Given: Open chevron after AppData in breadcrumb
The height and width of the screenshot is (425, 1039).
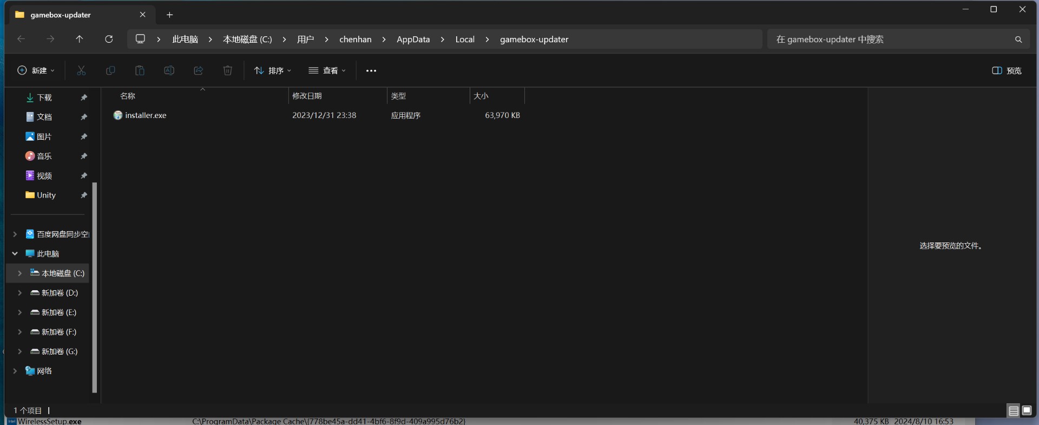Looking at the screenshot, I should [443, 40].
